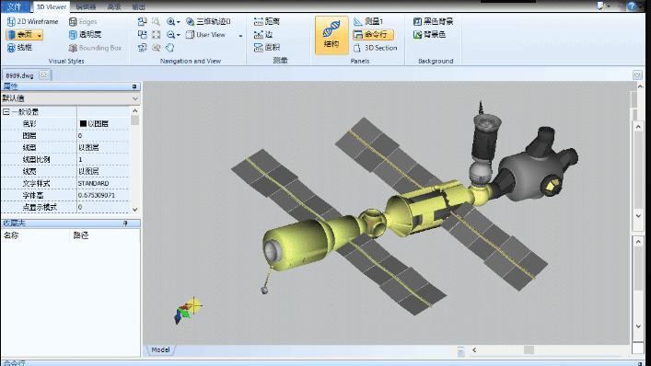The height and width of the screenshot is (366, 651).
Task: Open the area measurement tool
Action: pyautogui.click(x=266, y=48)
